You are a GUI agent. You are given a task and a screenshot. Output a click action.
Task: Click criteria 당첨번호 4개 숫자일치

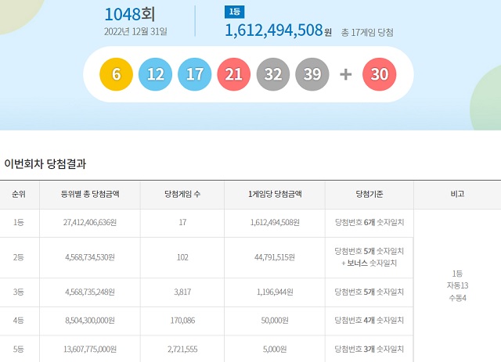[x=369, y=321]
